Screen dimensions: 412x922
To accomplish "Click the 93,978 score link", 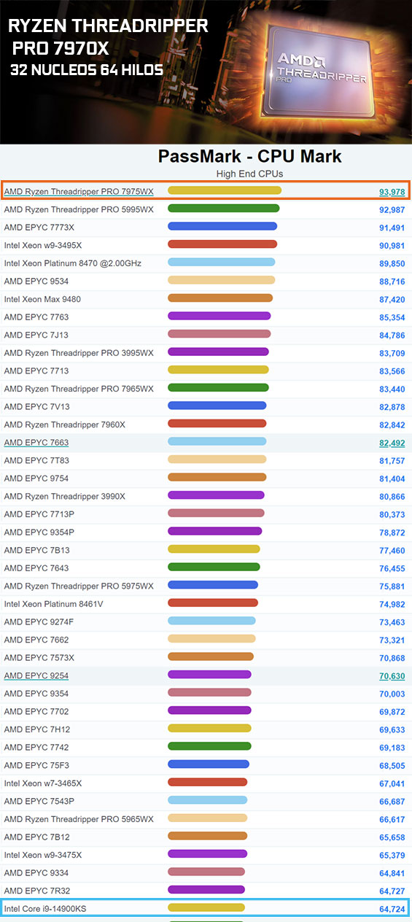I will [392, 192].
